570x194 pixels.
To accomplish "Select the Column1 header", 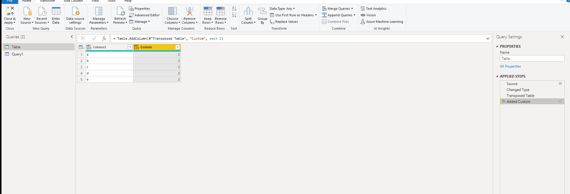I will 109,47.
